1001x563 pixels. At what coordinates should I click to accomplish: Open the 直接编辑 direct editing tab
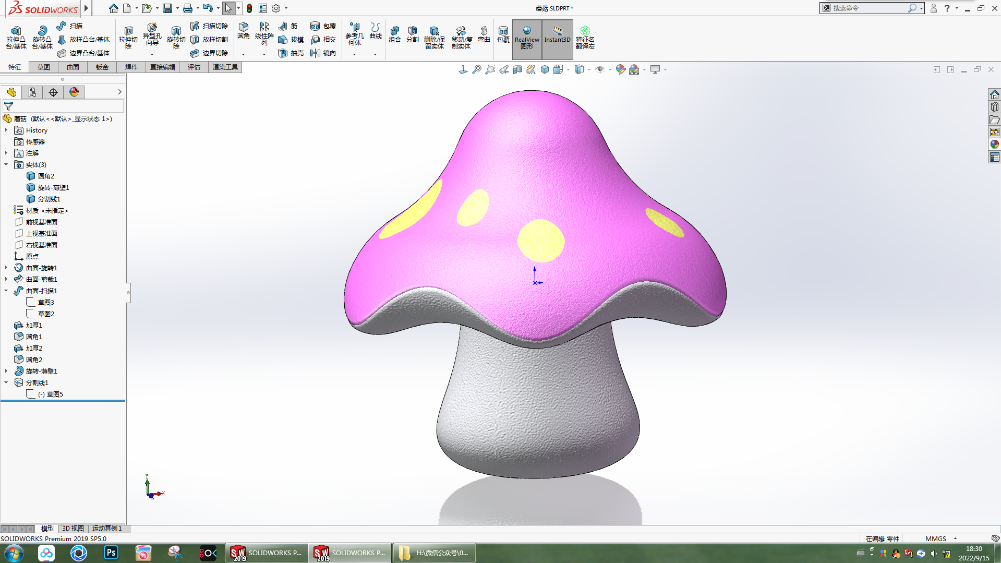point(163,67)
